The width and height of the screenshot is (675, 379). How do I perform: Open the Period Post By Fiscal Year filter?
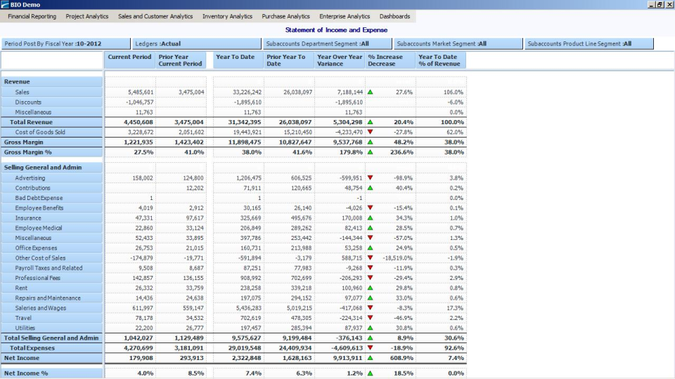point(65,44)
